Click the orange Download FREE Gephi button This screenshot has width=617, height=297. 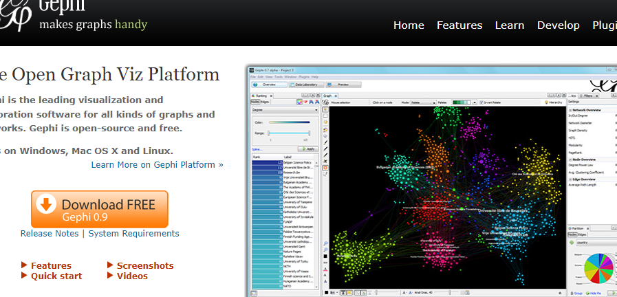(x=99, y=208)
